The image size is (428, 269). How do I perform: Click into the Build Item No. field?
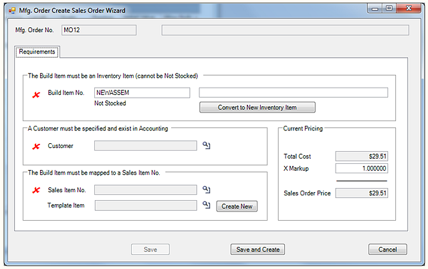tap(141, 92)
